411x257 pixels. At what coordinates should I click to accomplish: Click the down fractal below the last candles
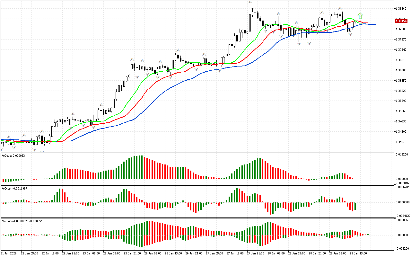350,34
